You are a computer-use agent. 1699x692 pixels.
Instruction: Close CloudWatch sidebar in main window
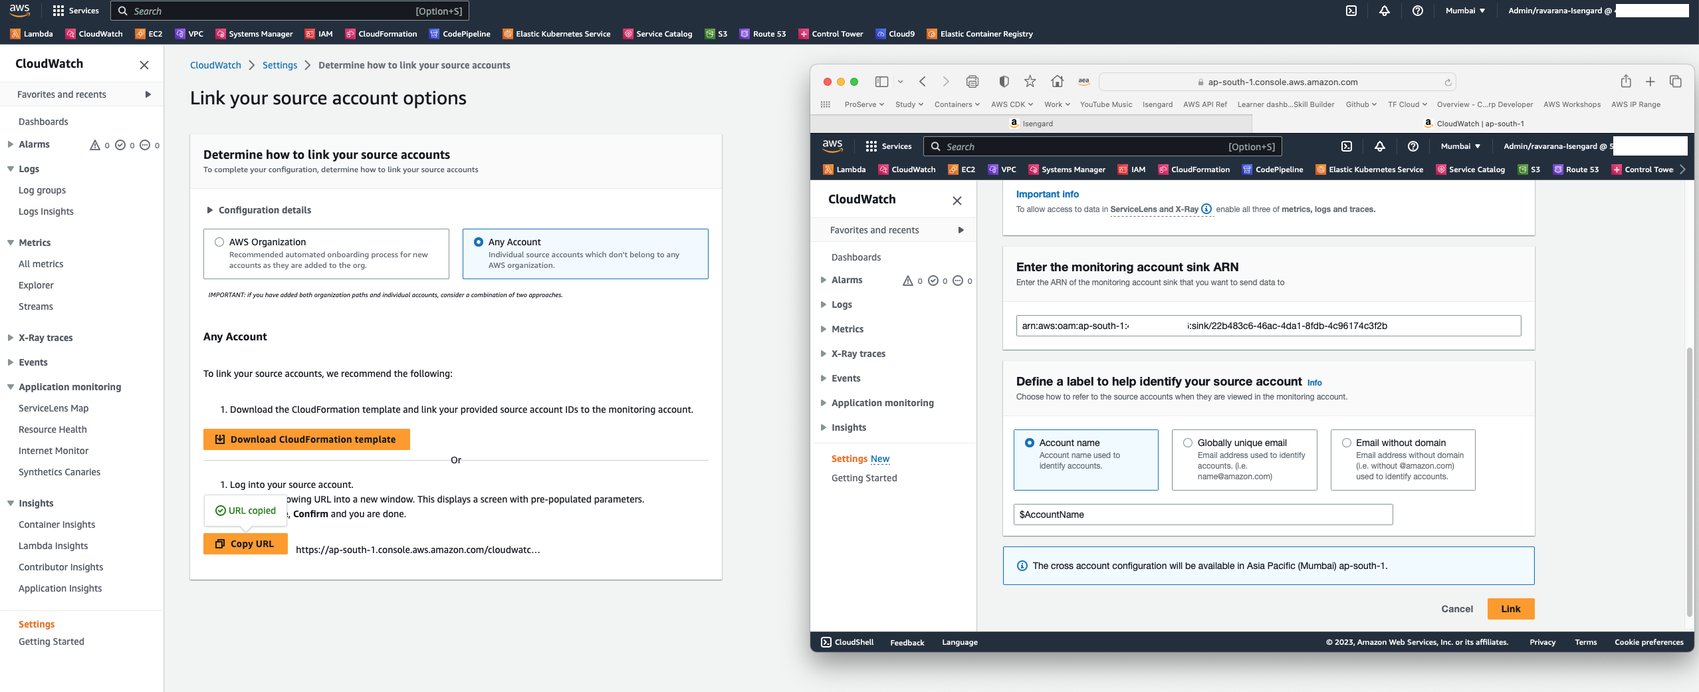(144, 64)
